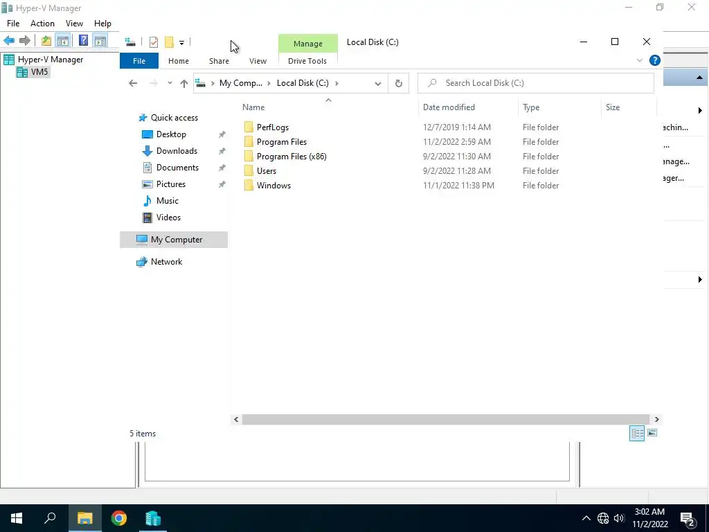Select My Computer in navigation pane
Viewport: 709px width, 532px height.
(174, 240)
